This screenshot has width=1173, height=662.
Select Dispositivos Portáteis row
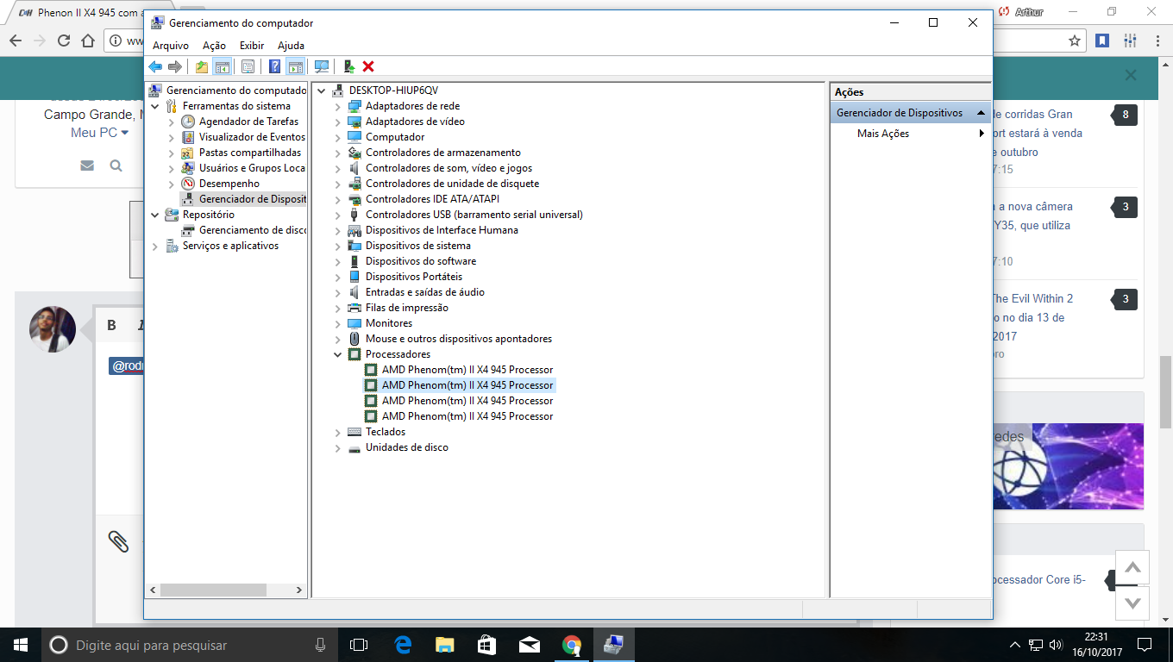[x=414, y=277]
